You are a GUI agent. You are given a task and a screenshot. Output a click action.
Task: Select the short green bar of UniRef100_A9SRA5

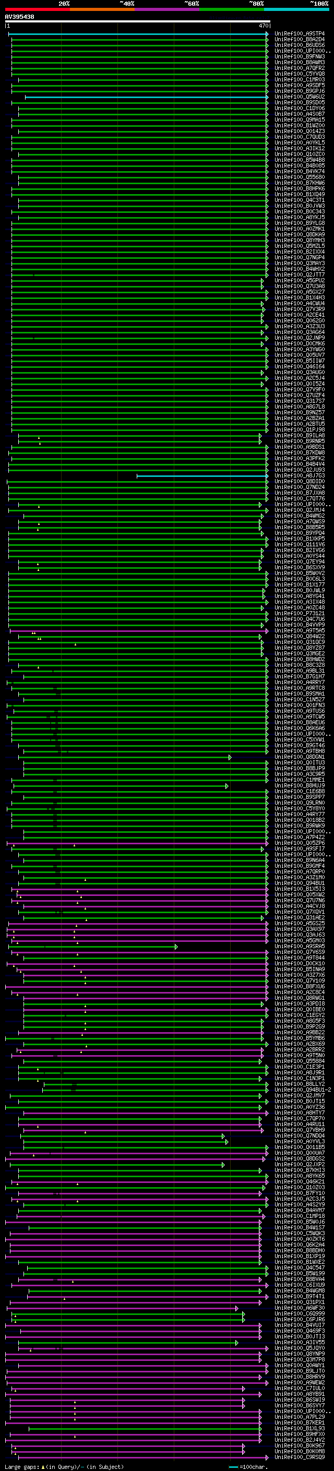[93, 946]
